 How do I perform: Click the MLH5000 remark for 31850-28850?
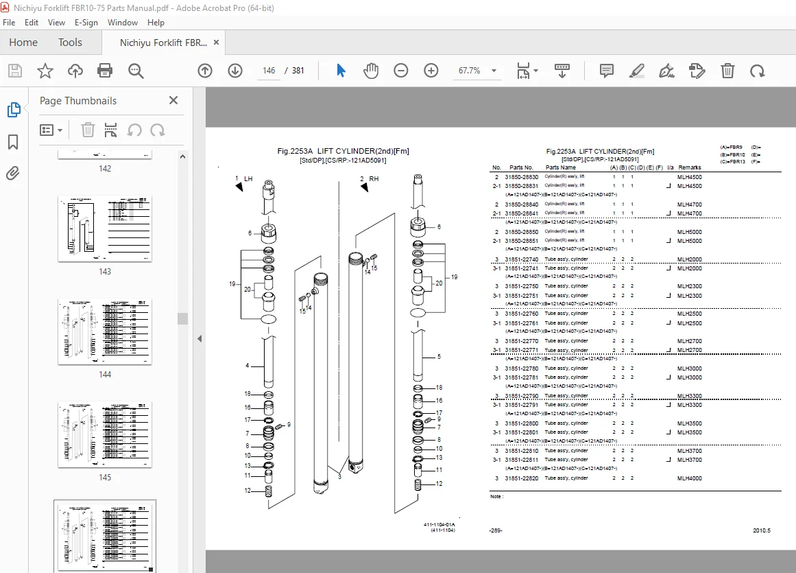(690, 232)
